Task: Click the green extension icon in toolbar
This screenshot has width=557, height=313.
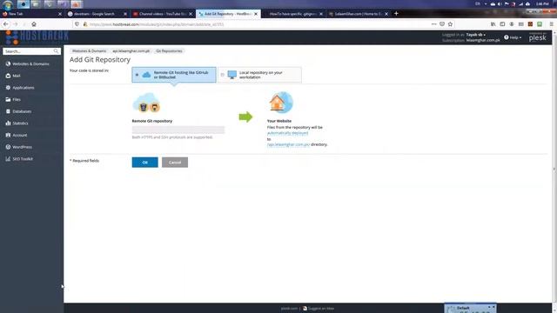Action: click(x=540, y=24)
